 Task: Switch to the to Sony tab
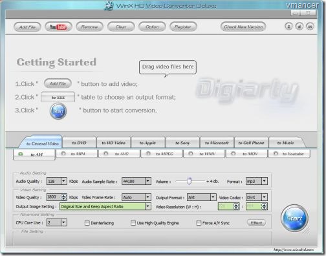[x=182, y=143]
